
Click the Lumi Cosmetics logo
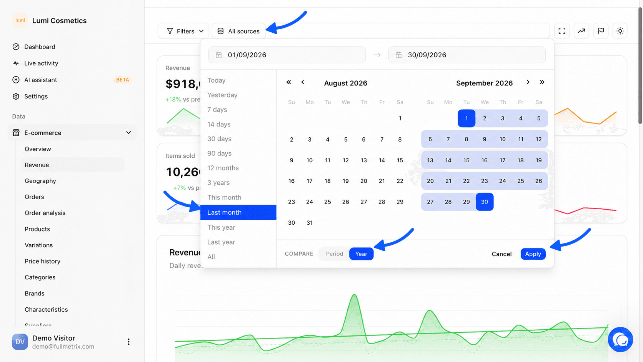(20, 20)
